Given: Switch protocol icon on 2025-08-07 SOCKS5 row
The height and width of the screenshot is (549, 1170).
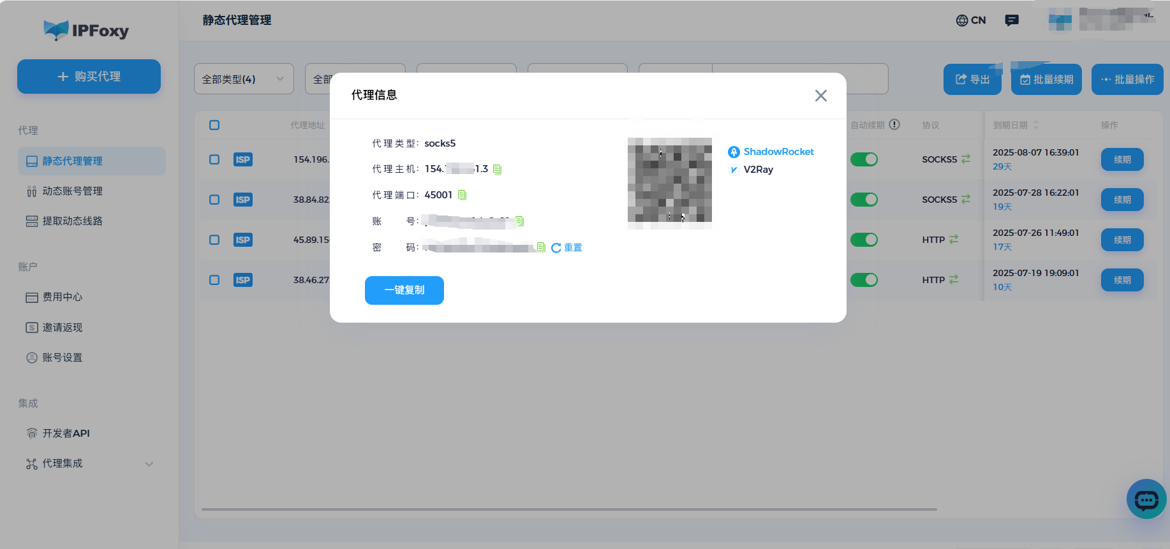Looking at the screenshot, I should click(x=966, y=159).
